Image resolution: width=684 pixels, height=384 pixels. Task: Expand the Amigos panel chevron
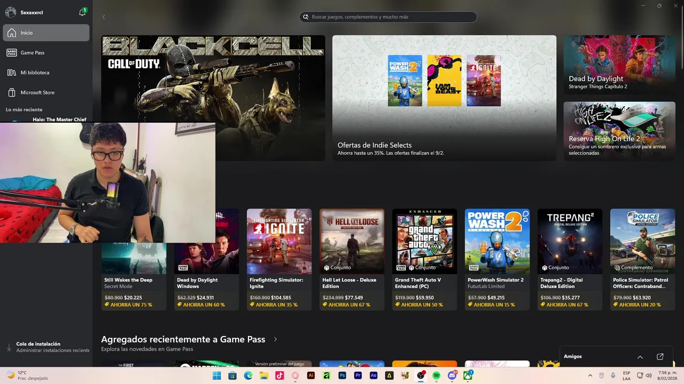[640, 357]
